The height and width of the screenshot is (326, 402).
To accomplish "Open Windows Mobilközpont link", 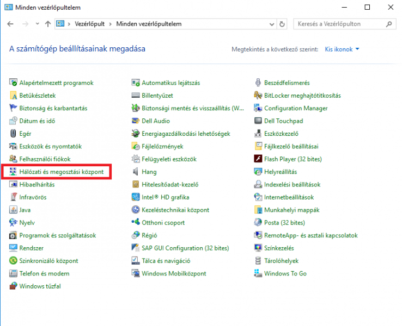I will [x=174, y=273].
